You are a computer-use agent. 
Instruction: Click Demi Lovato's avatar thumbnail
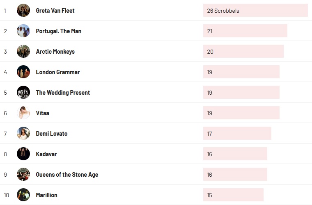(23, 133)
